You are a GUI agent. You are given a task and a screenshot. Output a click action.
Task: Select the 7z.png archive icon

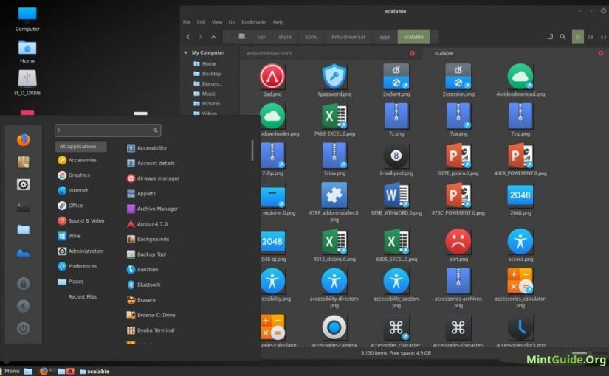click(396, 116)
